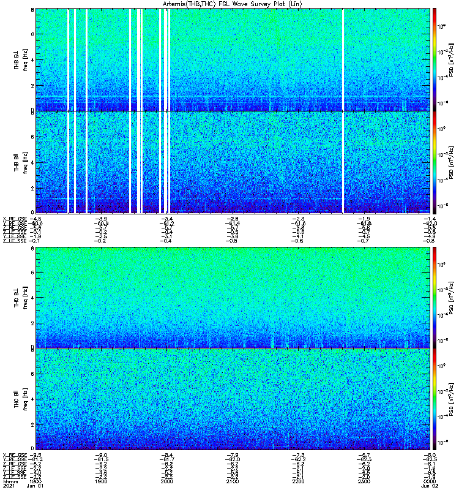Select the THC B⊥ spectrogram panel
The image size is (459, 490).
pos(233,297)
